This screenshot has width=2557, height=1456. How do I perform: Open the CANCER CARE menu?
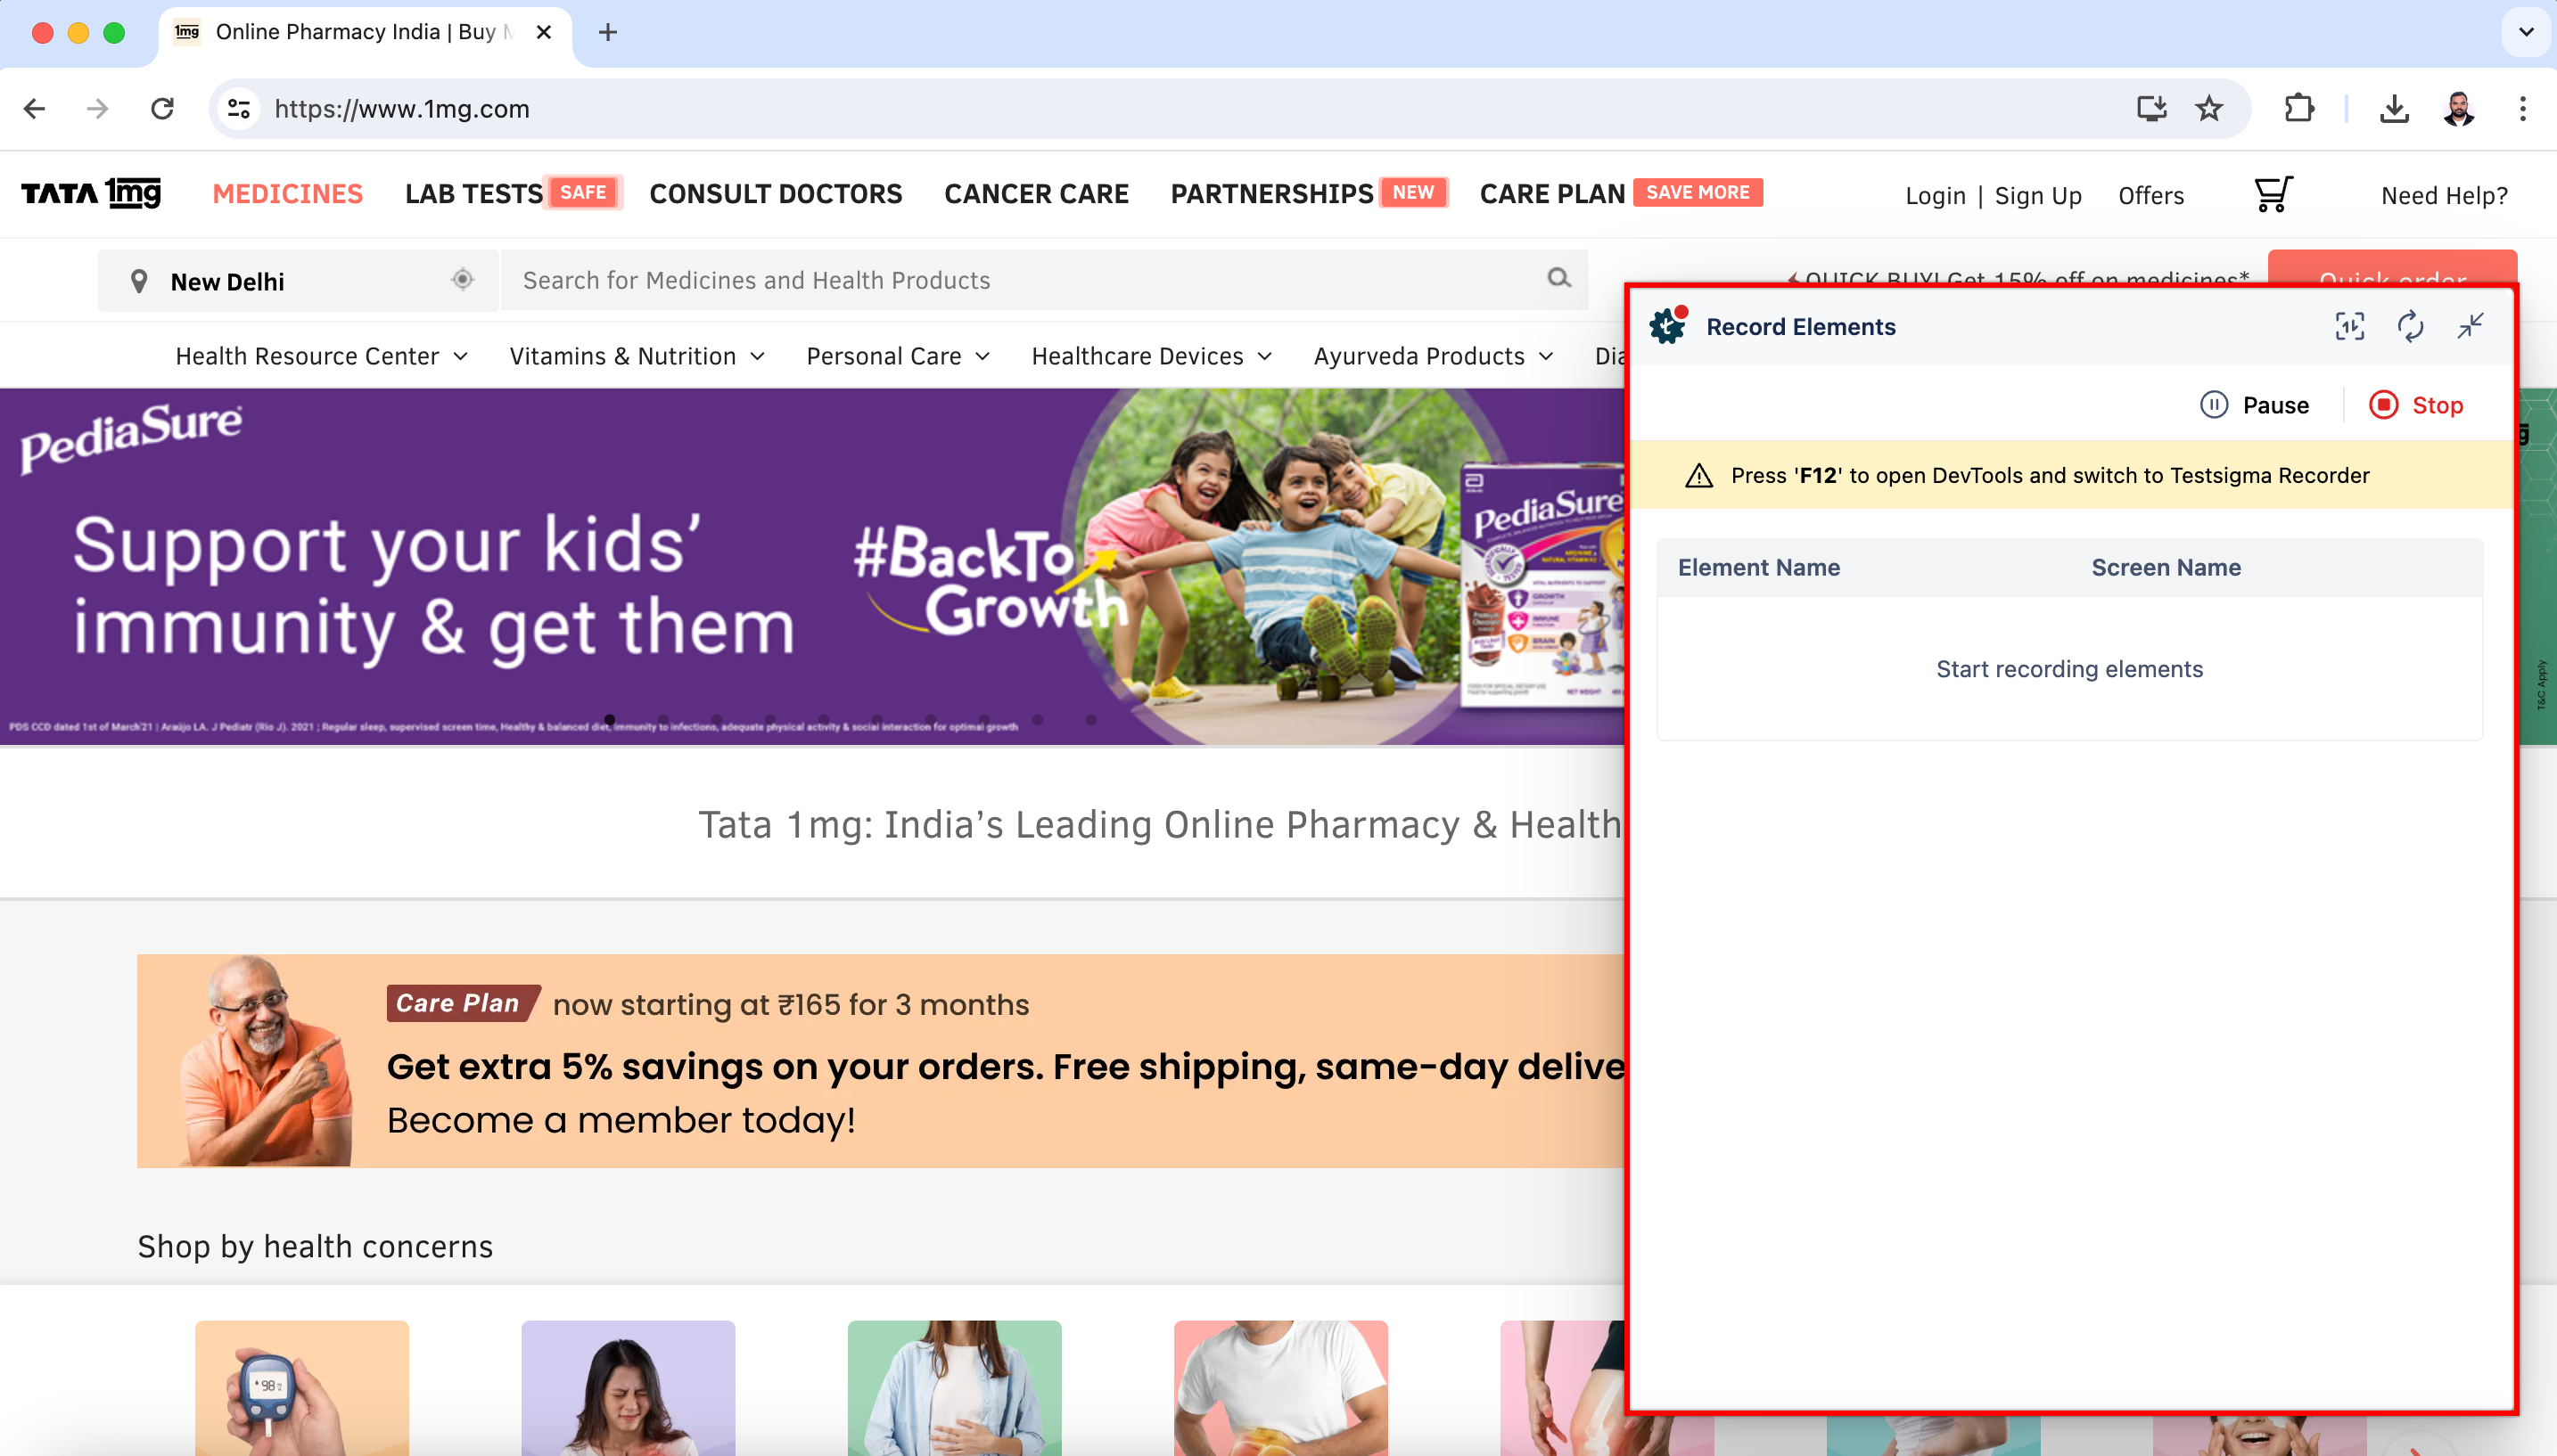coord(1036,193)
